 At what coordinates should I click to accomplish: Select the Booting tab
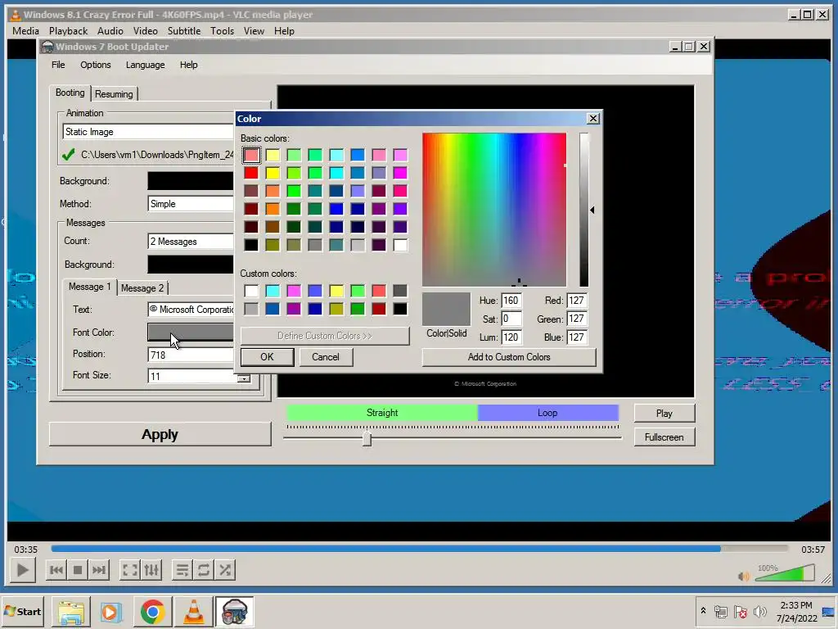point(70,93)
